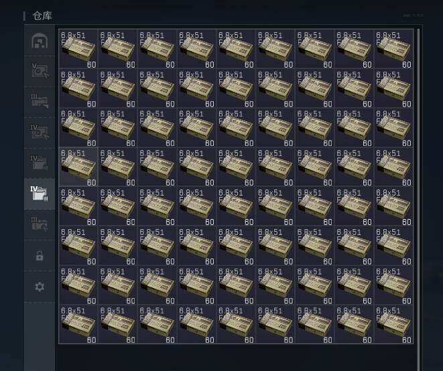Click the 仓库 warehouse title
Image resolution: width=443 pixels, height=371 pixels.
pyautogui.click(x=42, y=16)
